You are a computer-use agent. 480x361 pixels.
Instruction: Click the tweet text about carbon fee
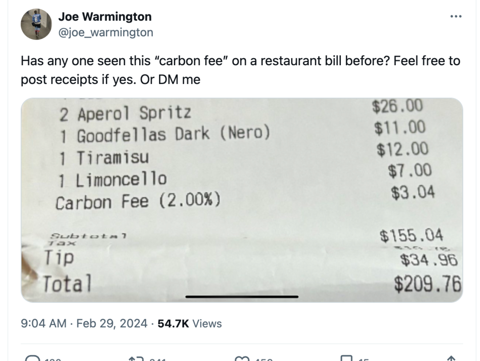(x=240, y=70)
